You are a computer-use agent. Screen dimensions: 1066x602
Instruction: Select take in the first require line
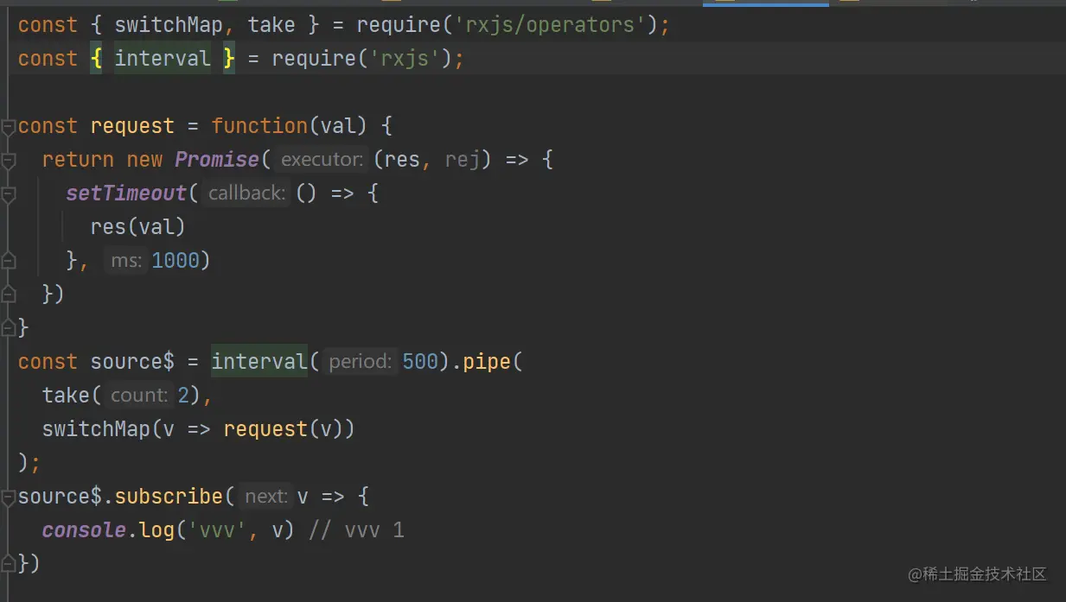pos(271,25)
